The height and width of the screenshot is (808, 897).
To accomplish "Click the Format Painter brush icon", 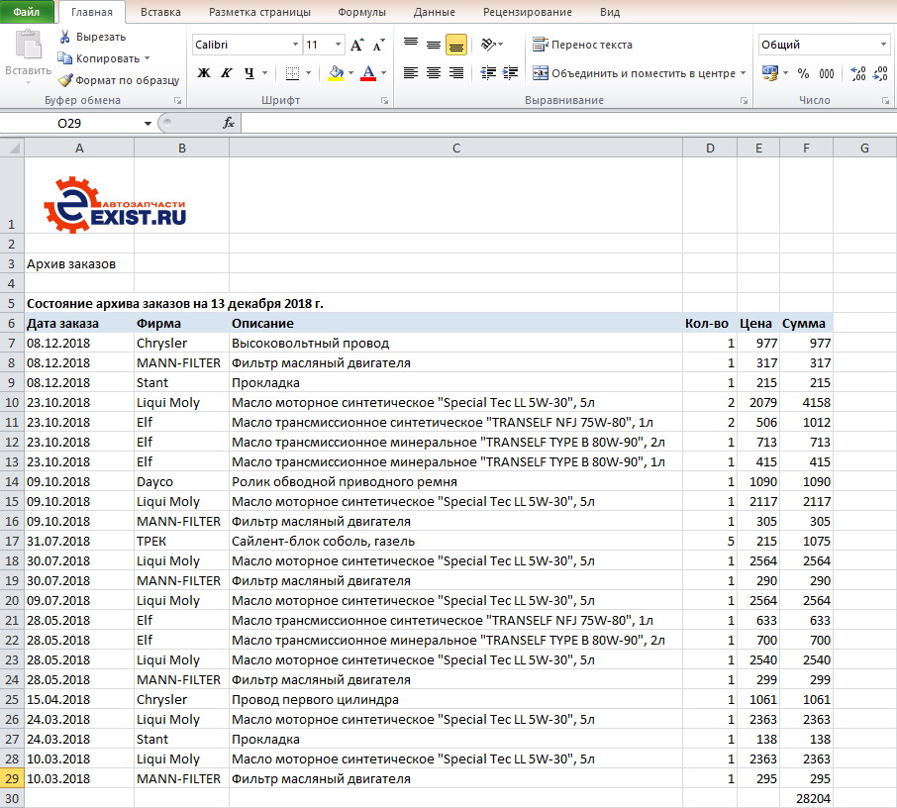I will [65, 80].
